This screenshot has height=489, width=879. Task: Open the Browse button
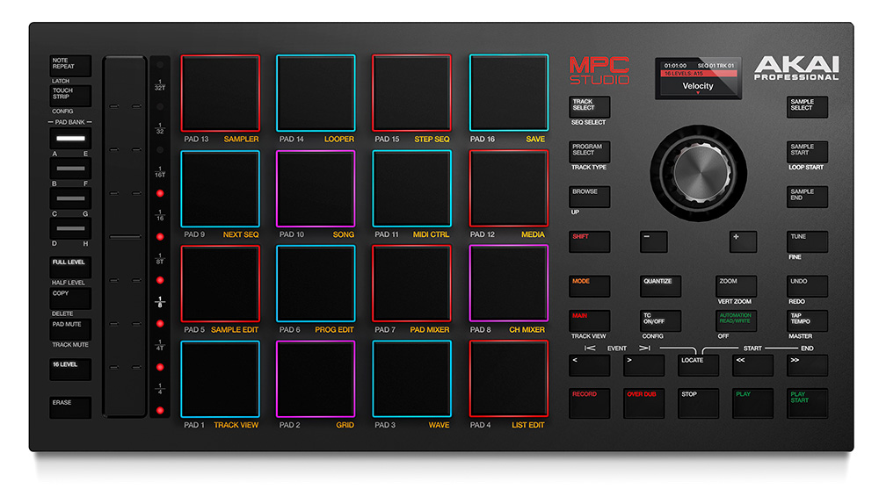(590, 197)
